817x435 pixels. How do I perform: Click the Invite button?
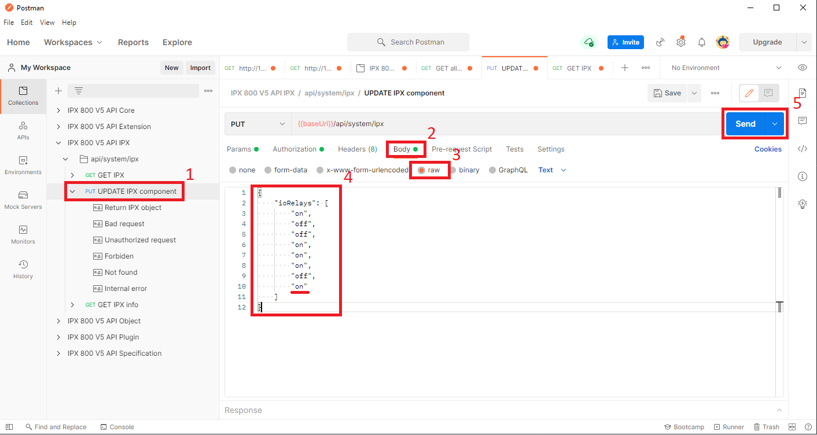coord(625,42)
